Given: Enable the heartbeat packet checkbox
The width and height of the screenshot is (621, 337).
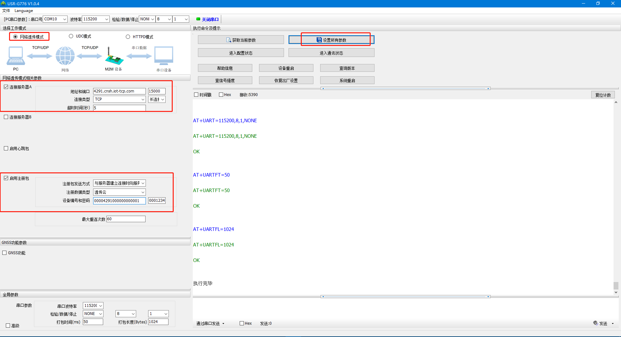Looking at the screenshot, I should (6, 148).
